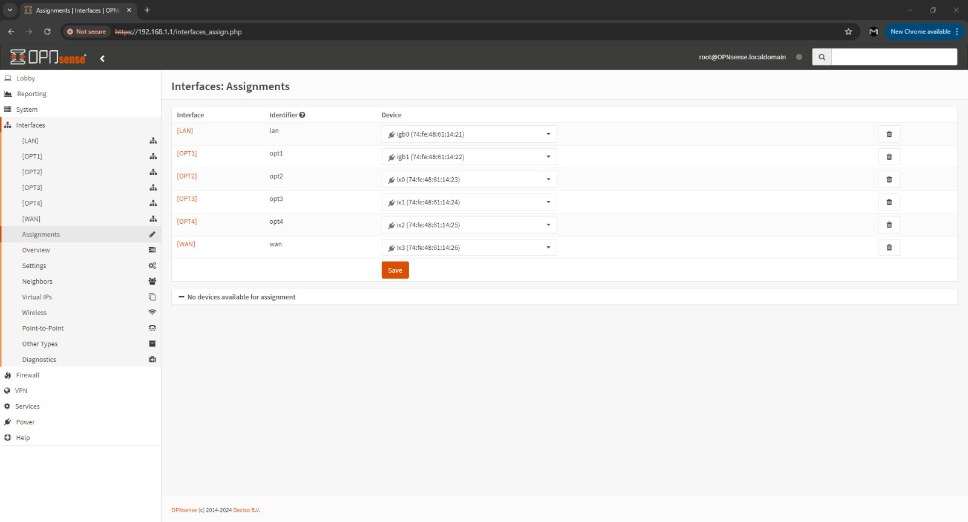Image resolution: width=968 pixels, height=522 pixels.
Task: Close the Assignments browser tab
Action: click(129, 10)
